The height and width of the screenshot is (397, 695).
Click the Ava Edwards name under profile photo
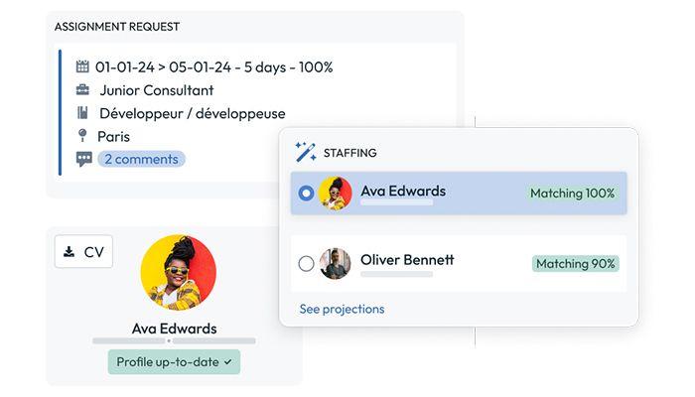click(174, 329)
